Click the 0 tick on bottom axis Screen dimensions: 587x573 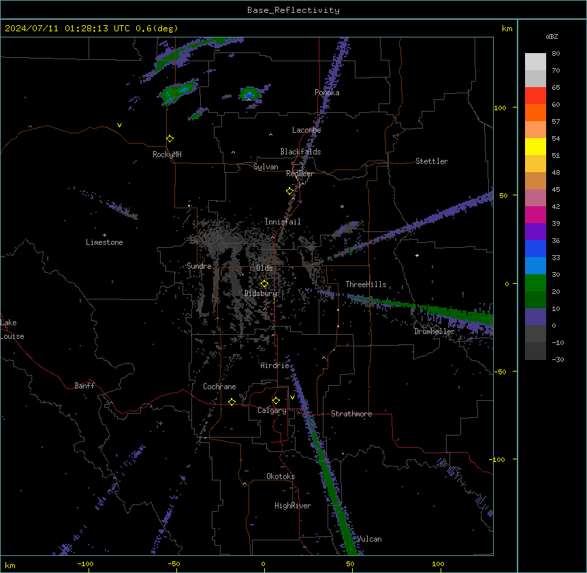tap(263, 563)
